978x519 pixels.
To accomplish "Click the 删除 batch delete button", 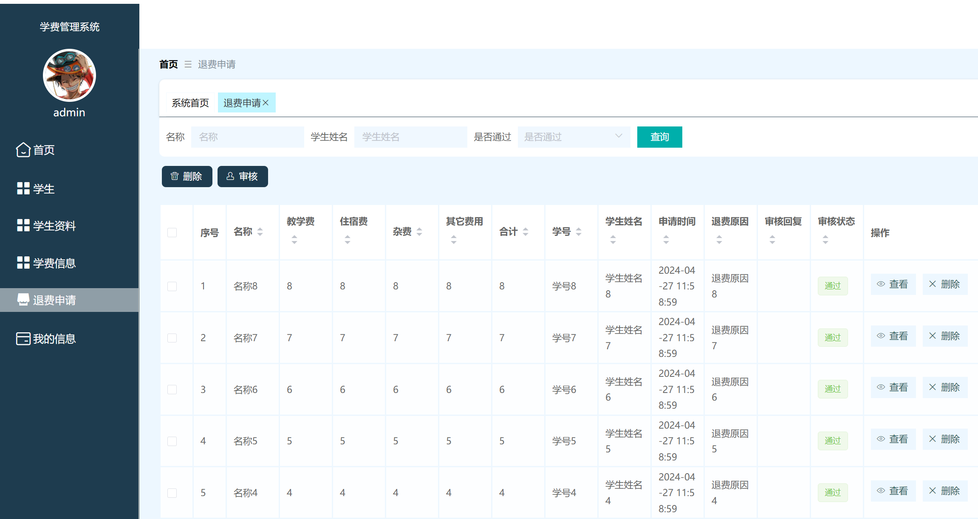I will click(187, 177).
